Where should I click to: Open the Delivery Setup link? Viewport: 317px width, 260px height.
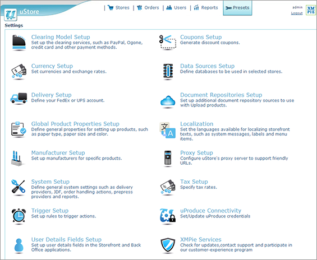(x=51, y=95)
